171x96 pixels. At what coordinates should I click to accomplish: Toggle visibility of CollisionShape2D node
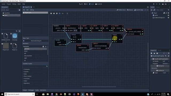[169, 18]
